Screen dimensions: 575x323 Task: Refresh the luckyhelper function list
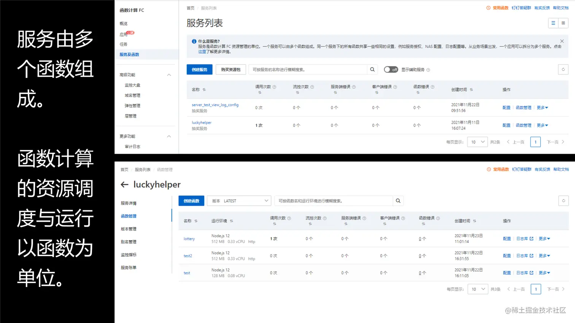[x=563, y=201]
